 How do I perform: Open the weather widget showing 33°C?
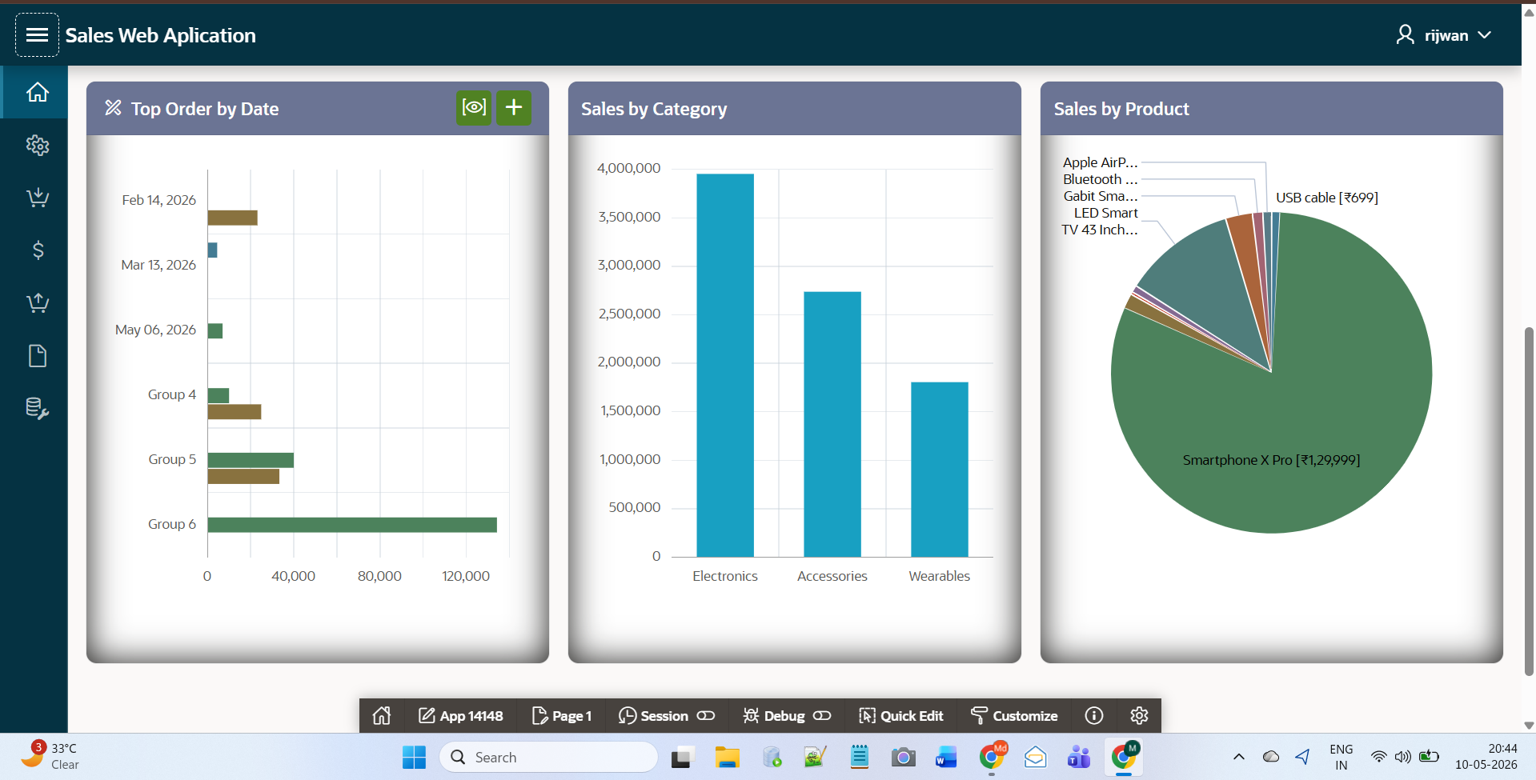click(x=50, y=756)
